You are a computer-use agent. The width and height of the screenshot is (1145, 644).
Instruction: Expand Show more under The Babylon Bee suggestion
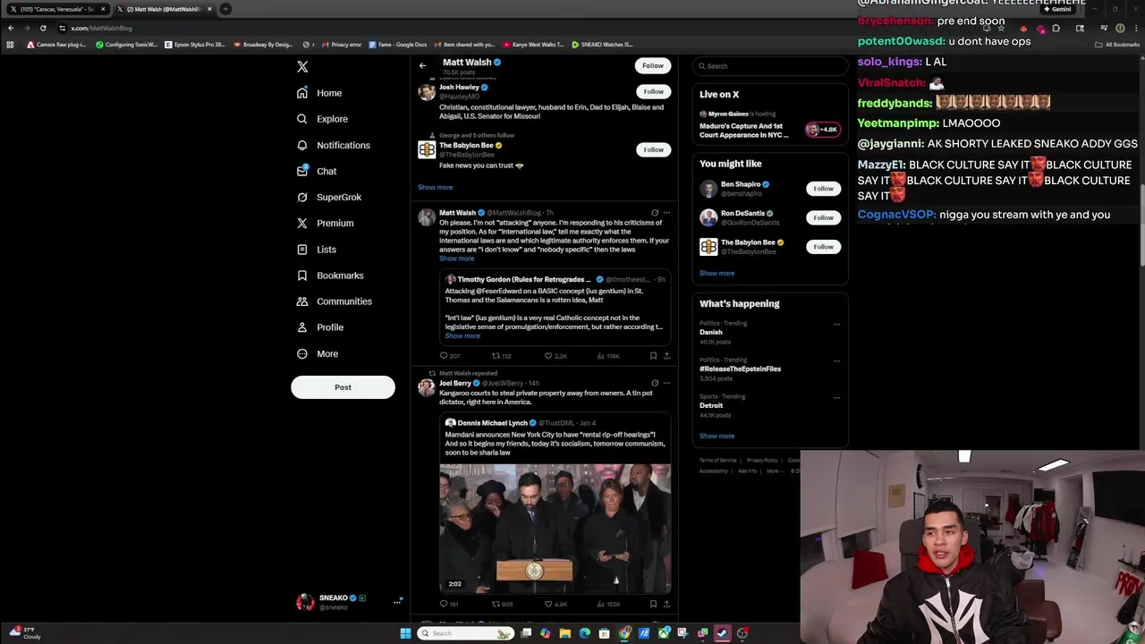pyautogui.click(x=435, y=187)
